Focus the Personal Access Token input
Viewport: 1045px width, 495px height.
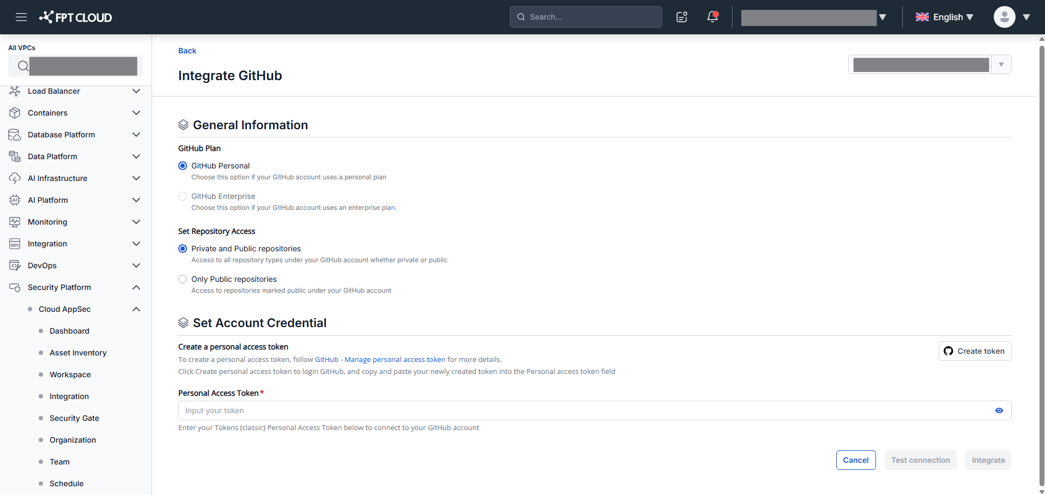click(x=594, y=411)
